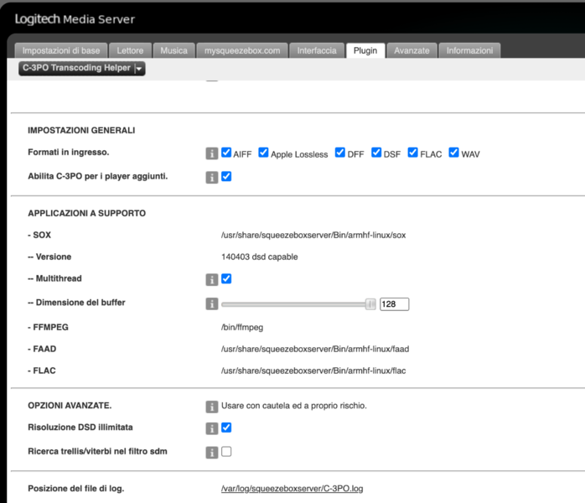585x503 pixels.
Task: Toggle the FLAC input format checkbox
Action: (413, 153)
